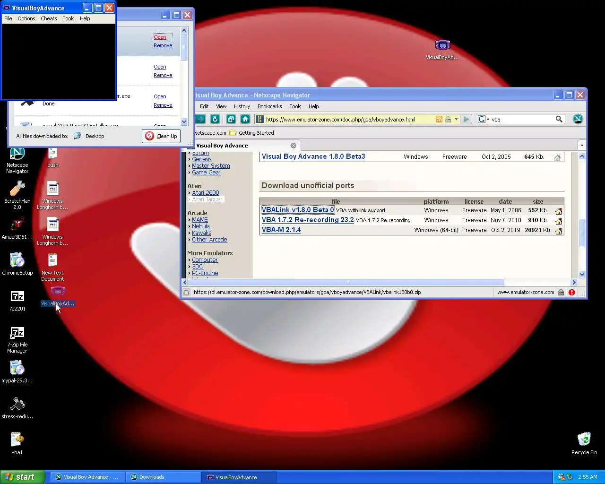Click the new tab icon beside Reload
This screenshot has width=605, height=484.
(x=231, y=119)
